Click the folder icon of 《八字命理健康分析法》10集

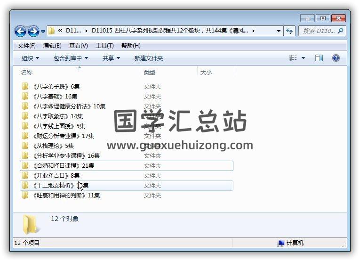(25, 106)
